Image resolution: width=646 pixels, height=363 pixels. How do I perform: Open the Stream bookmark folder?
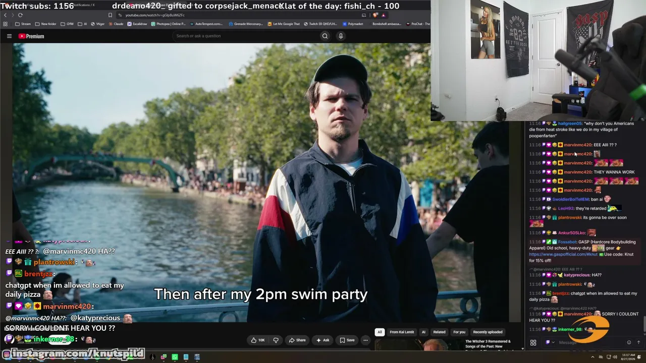(23, 24)
